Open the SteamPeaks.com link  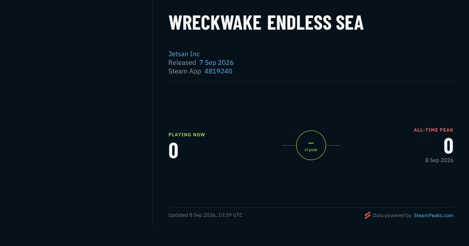(x=433, y=215)
